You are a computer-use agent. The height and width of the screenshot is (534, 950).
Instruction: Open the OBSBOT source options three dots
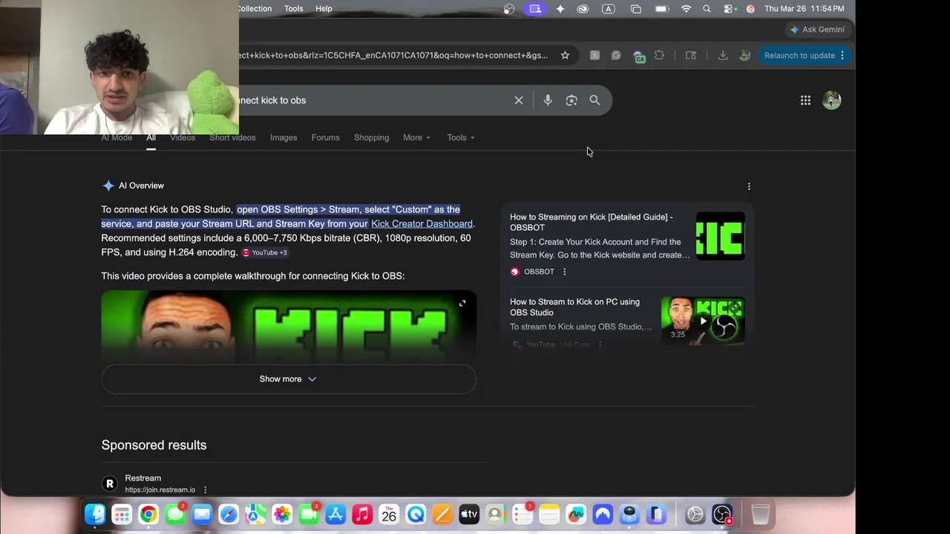coord(564,271)
